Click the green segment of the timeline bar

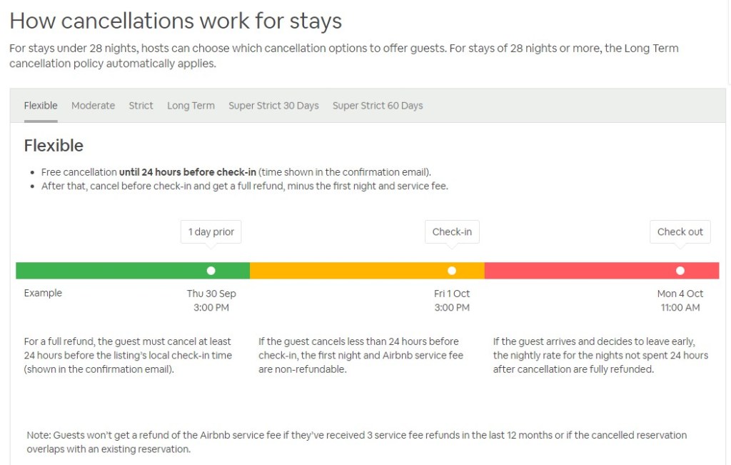(107, 271)
